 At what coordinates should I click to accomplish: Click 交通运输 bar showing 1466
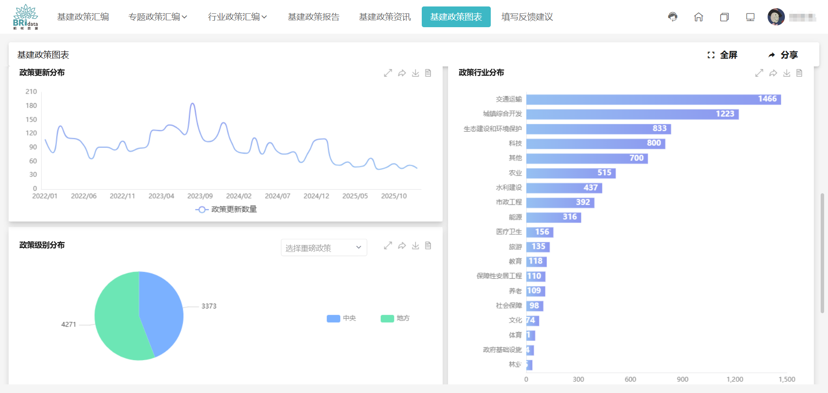[653, 99]
